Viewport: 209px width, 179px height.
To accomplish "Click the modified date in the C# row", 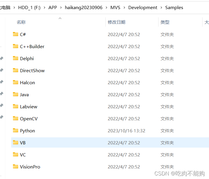I will pos(124,35).
